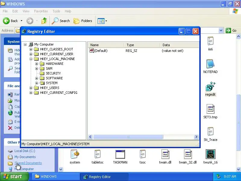Viewport: 241px width, 181px height.
Task: Sort values by the Name column header
Action: click(106, 45)
